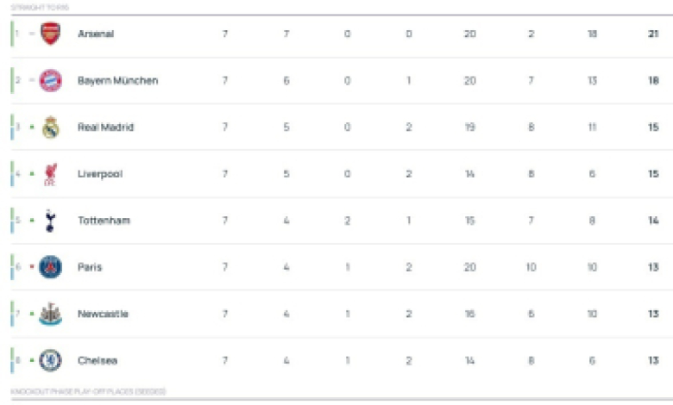Open the Liverpool team name link

click(x=100, y=174)
